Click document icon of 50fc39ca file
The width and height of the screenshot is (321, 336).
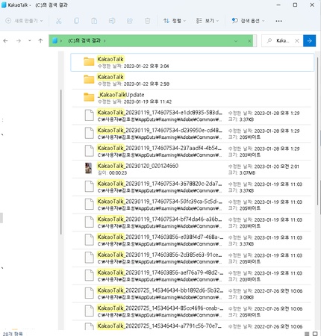click(89, 205)
